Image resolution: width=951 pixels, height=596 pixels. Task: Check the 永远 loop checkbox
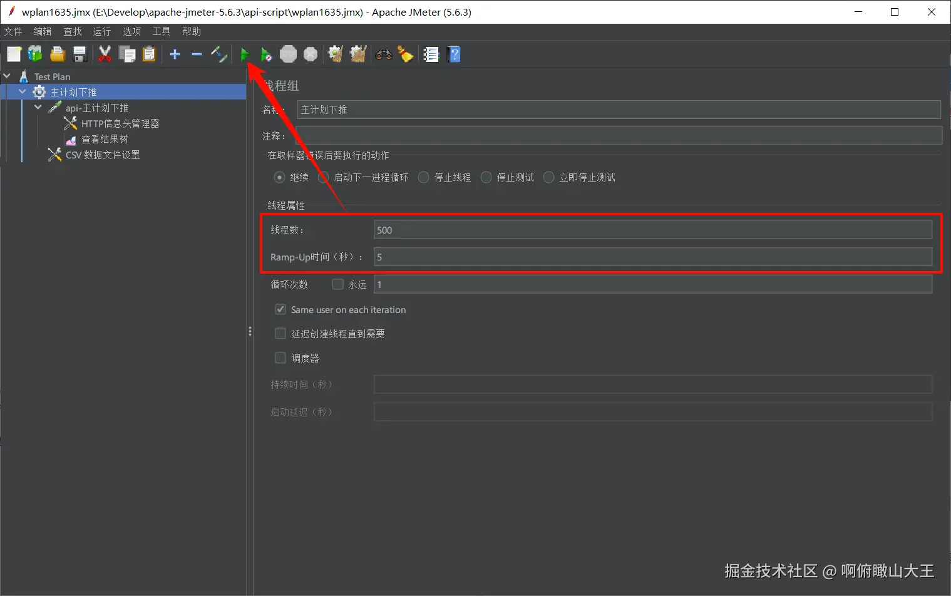tap(338, 284)
